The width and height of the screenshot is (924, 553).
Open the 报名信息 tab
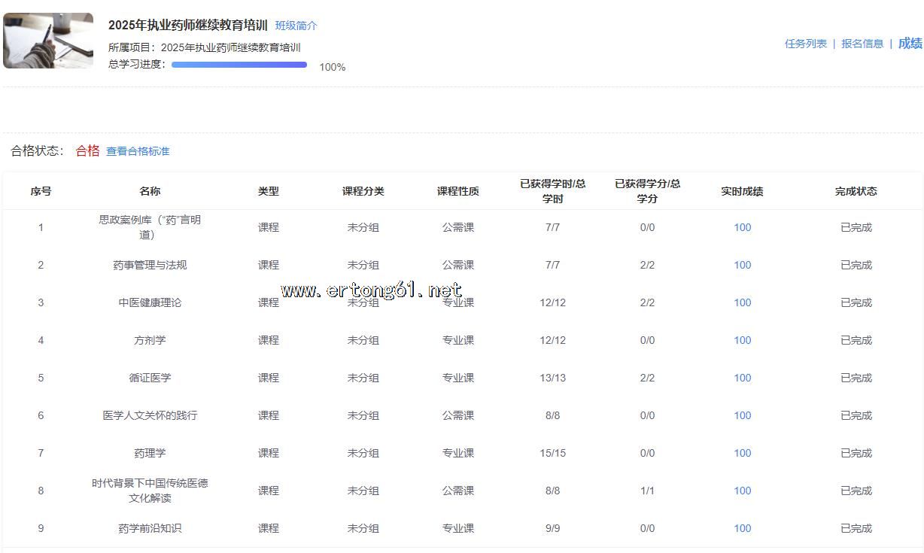[862, 44]
